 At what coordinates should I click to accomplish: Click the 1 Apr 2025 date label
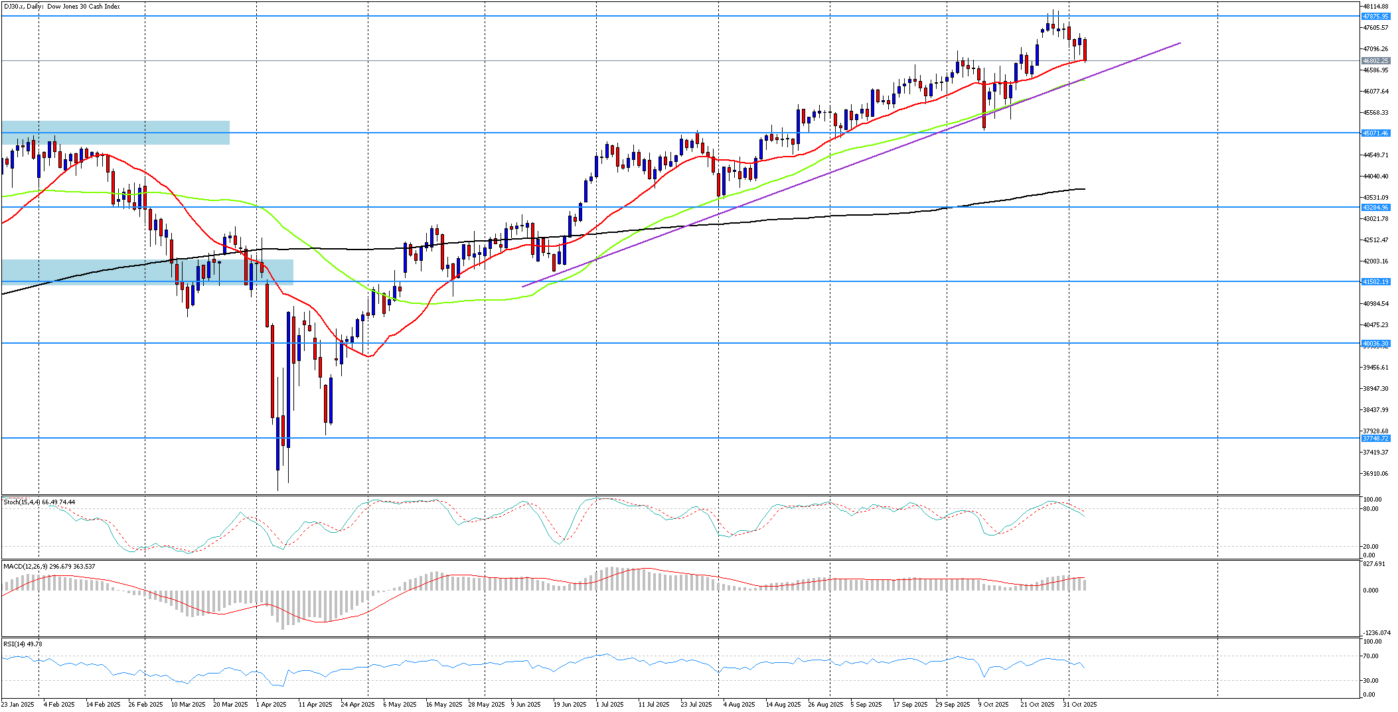(x=271, y=705)
